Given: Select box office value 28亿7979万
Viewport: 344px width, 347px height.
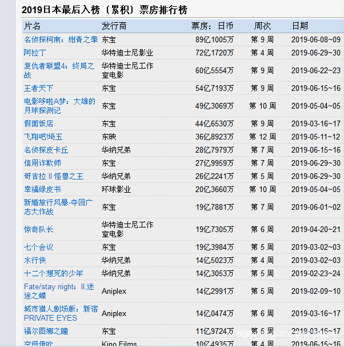Looking at the screenshot, I should click(214, 150).
